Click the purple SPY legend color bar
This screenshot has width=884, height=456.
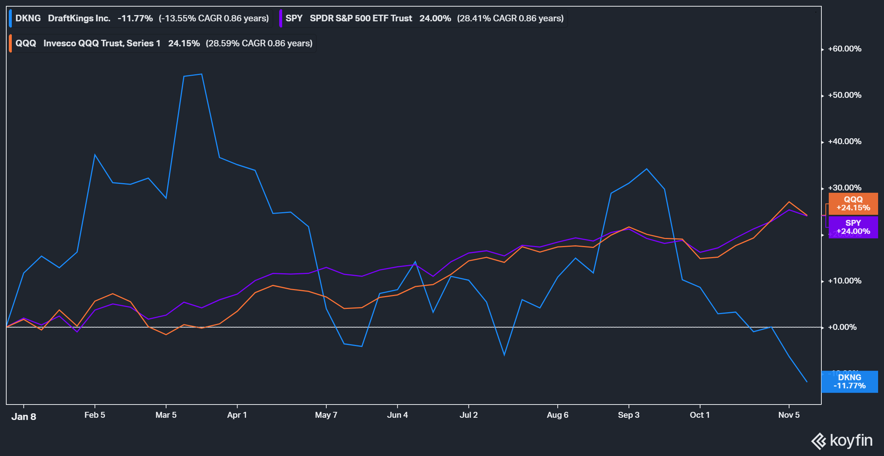(280, 18)
